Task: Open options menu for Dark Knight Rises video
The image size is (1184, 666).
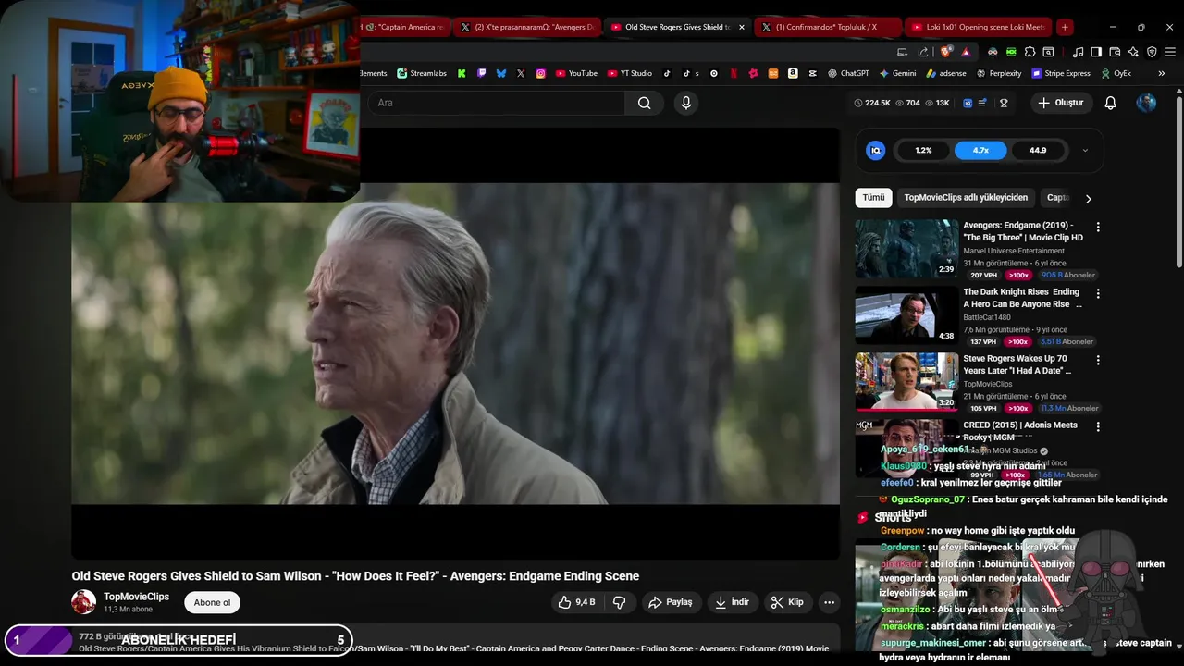Action: point(1098,293)
